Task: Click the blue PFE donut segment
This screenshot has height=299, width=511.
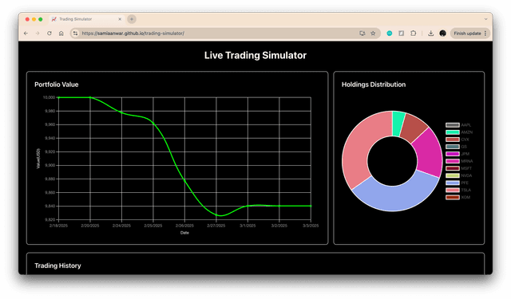Action: [x=398, y=198]
